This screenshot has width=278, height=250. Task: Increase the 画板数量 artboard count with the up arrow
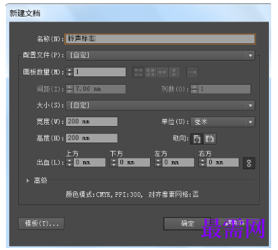(69, 70)
